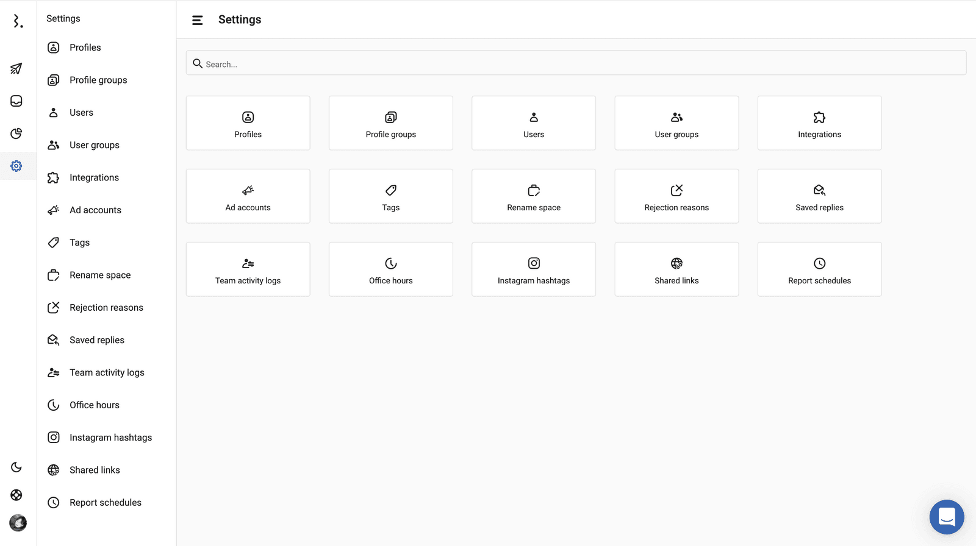The image size is (976, 546).
Task: Select Profile groups in sidebar
Action: coord(98,80)
